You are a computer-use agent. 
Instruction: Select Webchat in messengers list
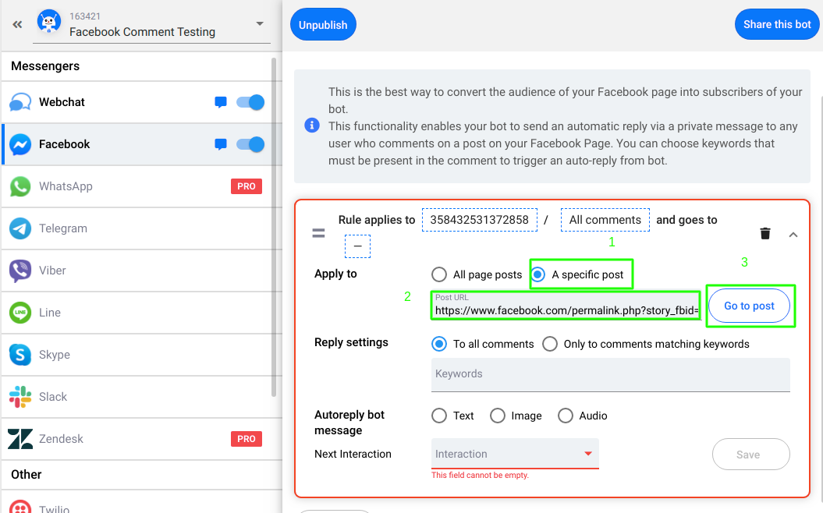(142, 102)
